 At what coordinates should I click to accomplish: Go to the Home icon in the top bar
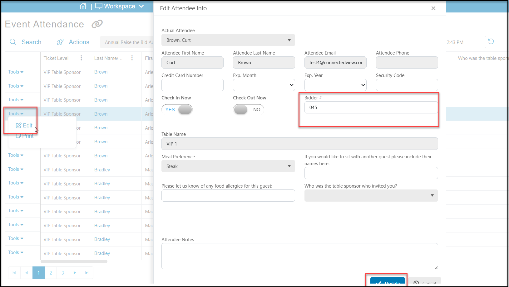(x=83, y=6)
